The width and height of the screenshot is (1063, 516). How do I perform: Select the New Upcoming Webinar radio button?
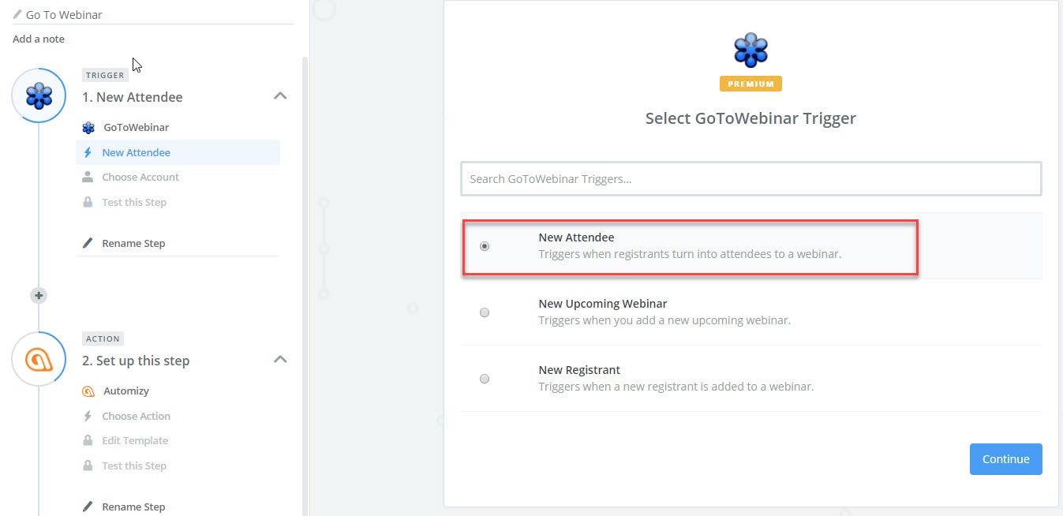485,312
